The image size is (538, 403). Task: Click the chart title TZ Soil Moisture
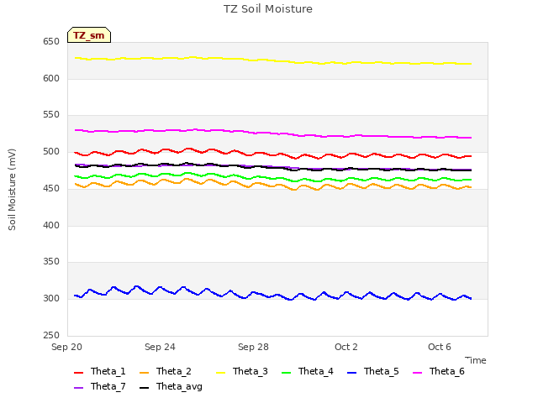tap(268, 9)
